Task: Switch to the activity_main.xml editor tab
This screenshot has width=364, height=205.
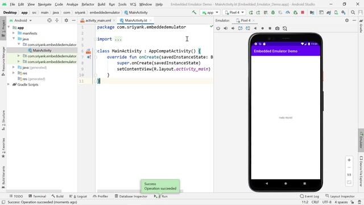Action: pyautogui.click(x=98, y=20)
